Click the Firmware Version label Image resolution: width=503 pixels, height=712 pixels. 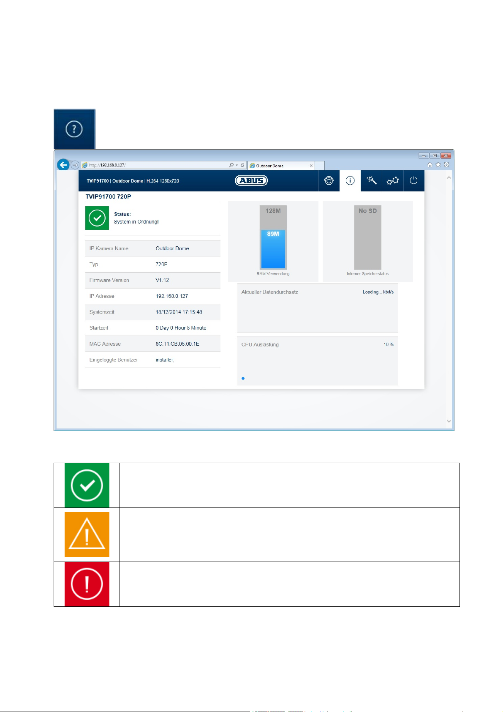click(x=109, y=280)
